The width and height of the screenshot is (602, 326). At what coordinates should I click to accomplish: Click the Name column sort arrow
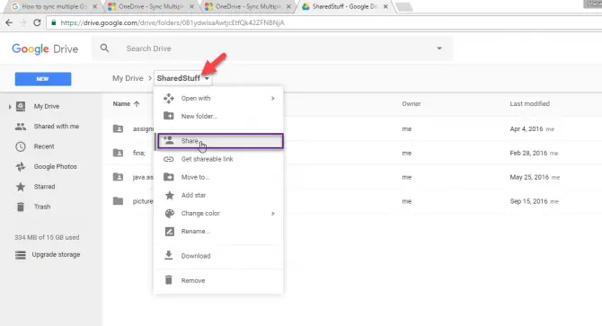pos(137,104)
